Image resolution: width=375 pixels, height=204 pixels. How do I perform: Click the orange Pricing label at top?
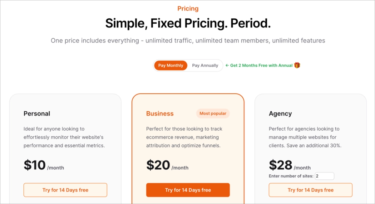pos(188,9)
